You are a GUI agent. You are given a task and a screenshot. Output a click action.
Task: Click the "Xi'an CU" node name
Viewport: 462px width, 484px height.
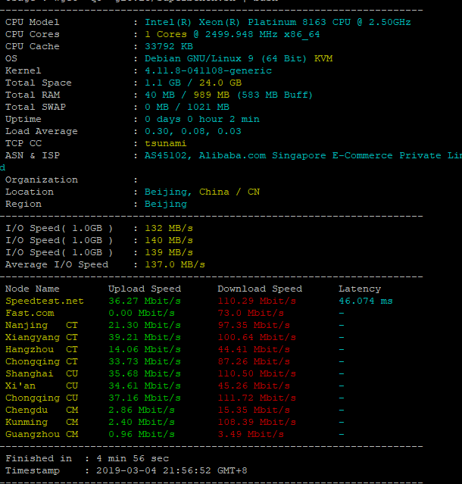42,386
